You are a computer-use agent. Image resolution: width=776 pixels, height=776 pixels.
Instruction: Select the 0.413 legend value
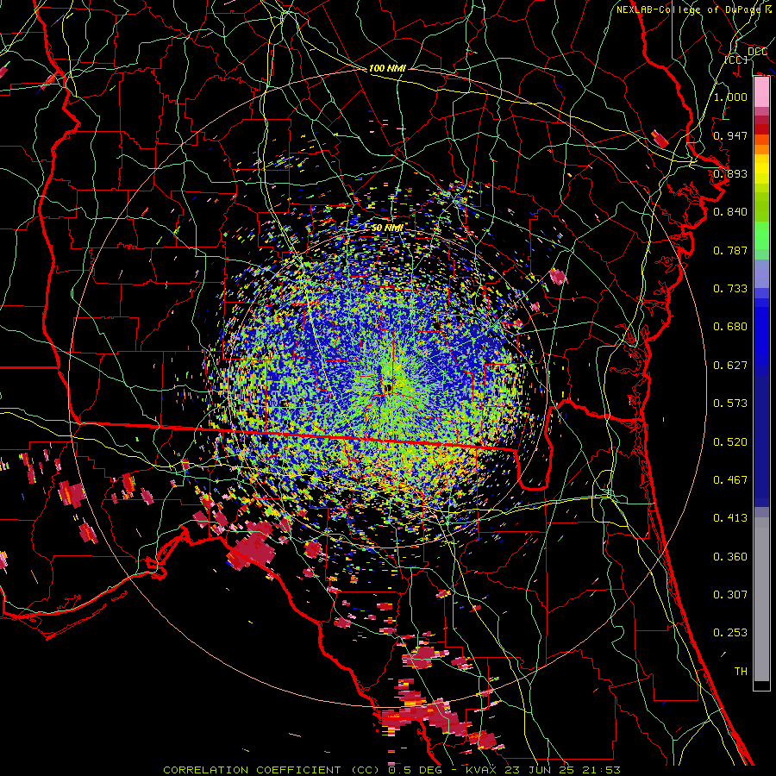click(x=730, y=518)
